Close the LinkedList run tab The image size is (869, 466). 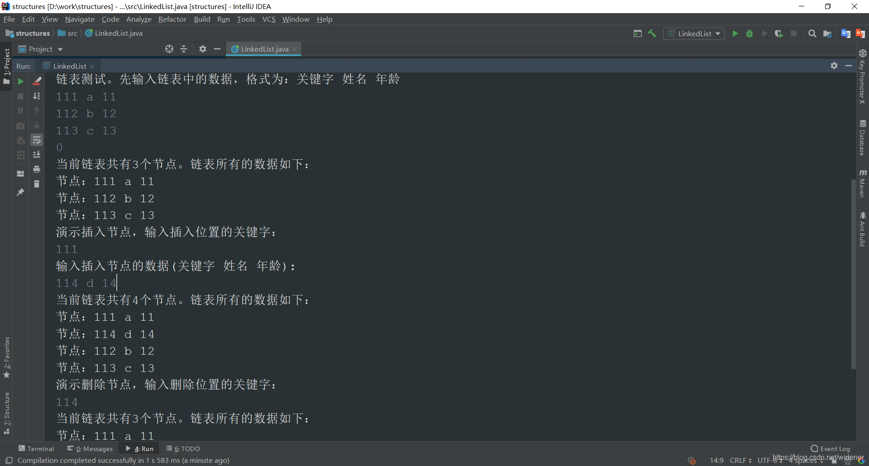click(x=92, y=67)
